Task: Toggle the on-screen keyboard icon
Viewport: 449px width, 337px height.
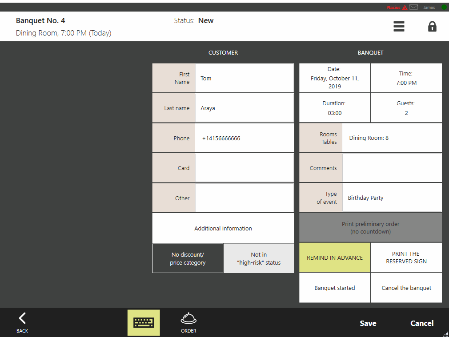Action: click(144, 322)
